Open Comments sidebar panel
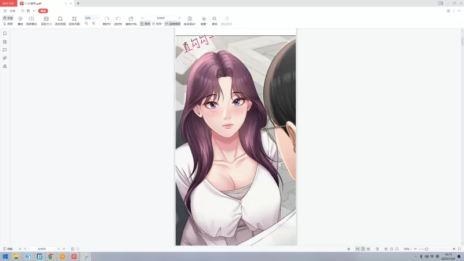Viewport: 464px width, 261px height. [5, 50]
